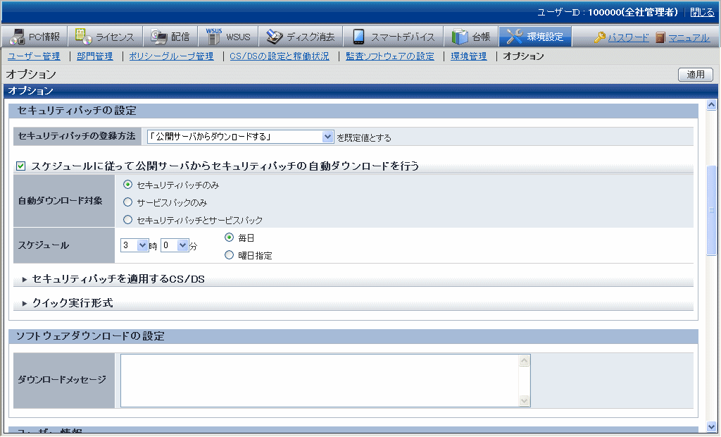Open the PC情報 tab icon

[18, 37]
